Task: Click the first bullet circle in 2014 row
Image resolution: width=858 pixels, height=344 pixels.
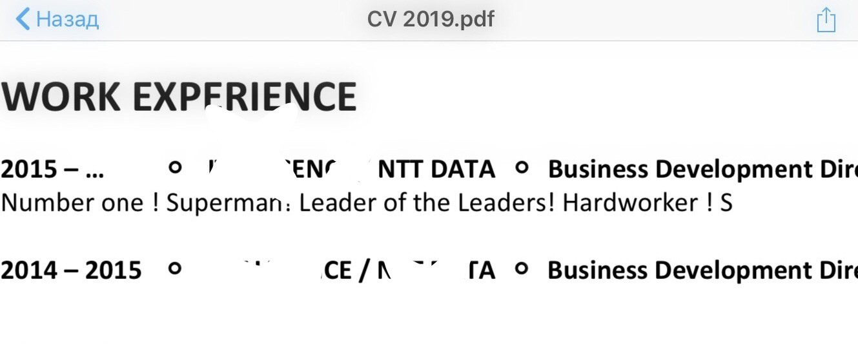Action: 174,269
